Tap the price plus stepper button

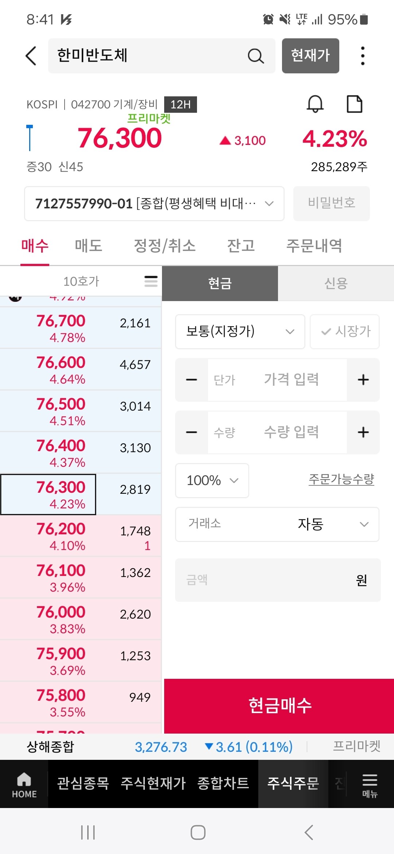[363, 380]
